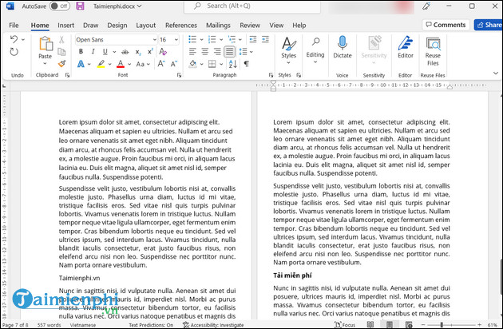Save the document using the save icon
This screenshot has width=503, height=329.
80,6
